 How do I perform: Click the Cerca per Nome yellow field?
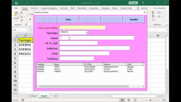coord(82,27)
